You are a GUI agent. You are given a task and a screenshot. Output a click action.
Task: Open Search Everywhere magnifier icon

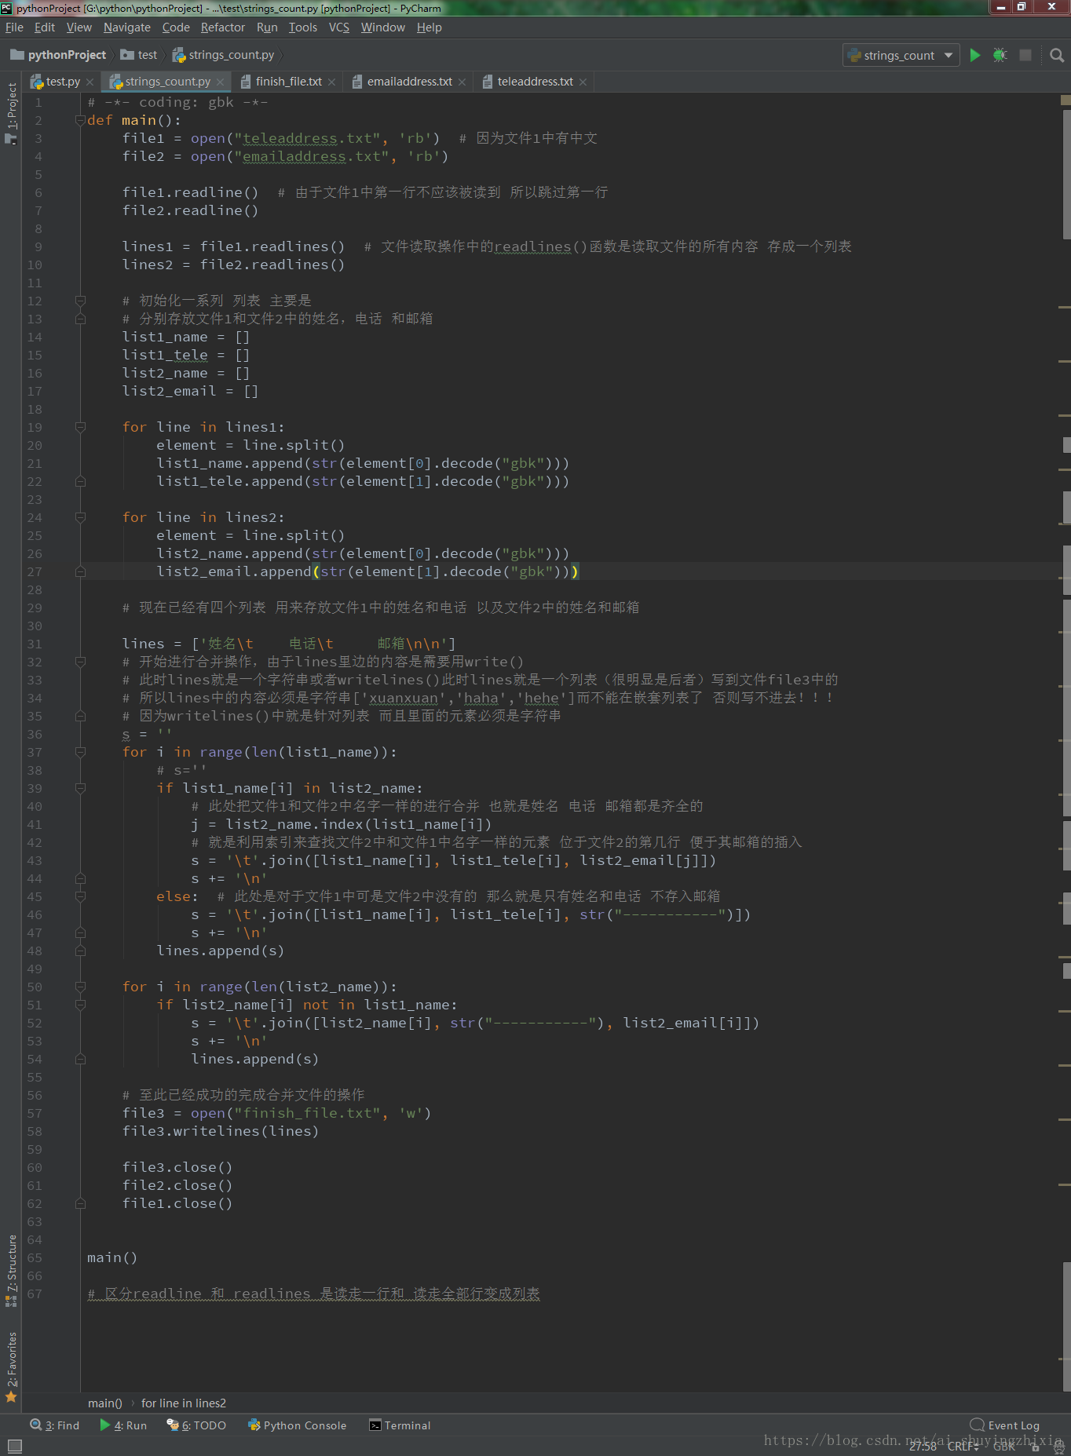(x=1057, y=55)
